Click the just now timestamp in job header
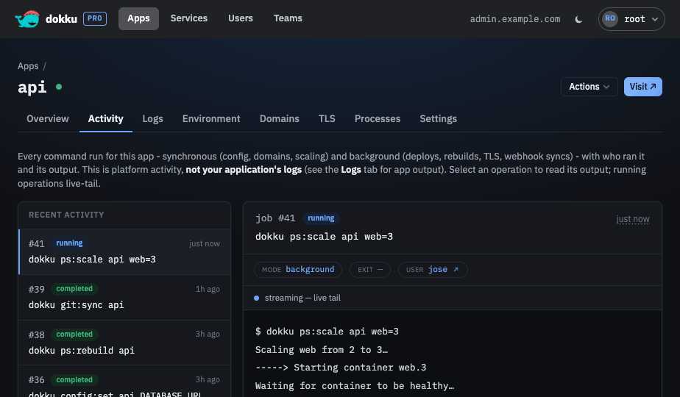Image resolution: width=680 pixels, height=397 pixels. pos(633,219)
